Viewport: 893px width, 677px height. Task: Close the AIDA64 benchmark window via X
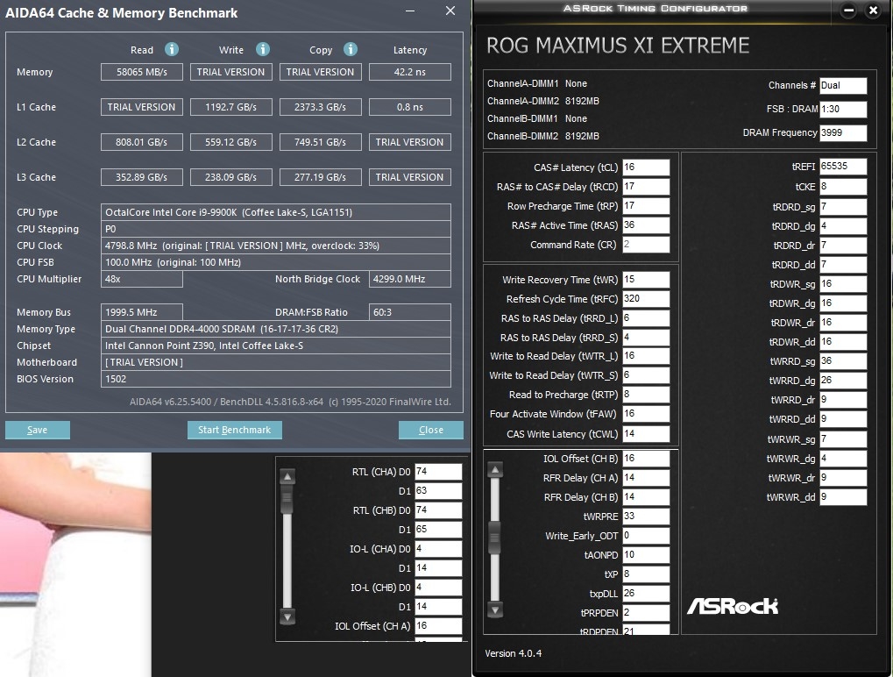coord(450,11)
